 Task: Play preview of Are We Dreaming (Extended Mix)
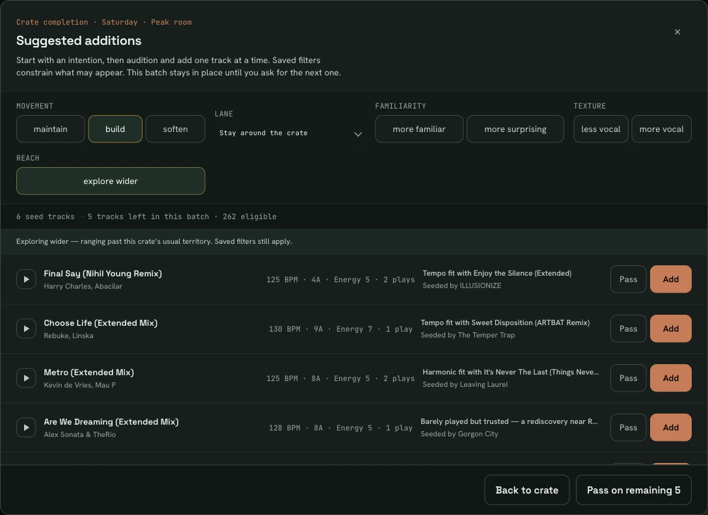pyautogui.click(x=26, y=427)
